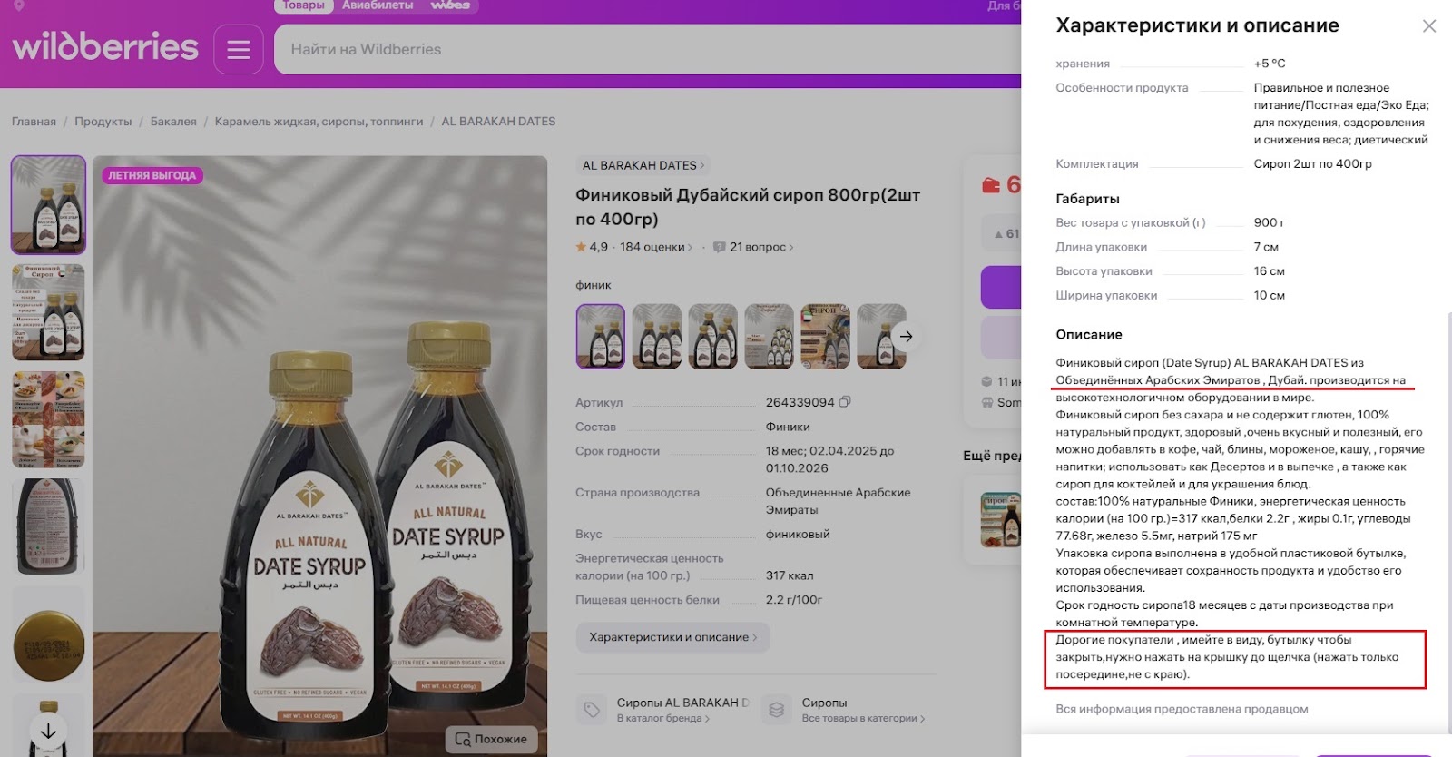
Task: Click the ЛЕТНЯЯ ВЫГОДА badge
Action: 152,175
